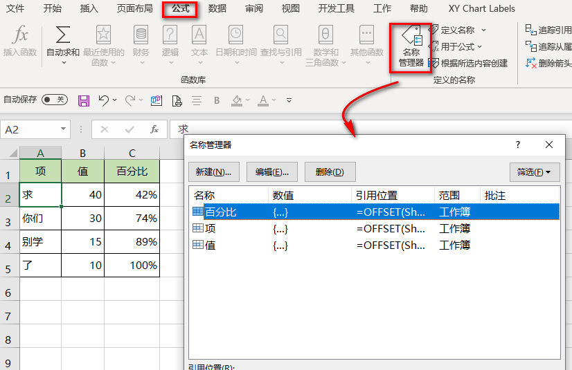Viewport: 572px width, 370px height.
Task: Open the fill color dropdown arrow
Action: coord(248,100)
